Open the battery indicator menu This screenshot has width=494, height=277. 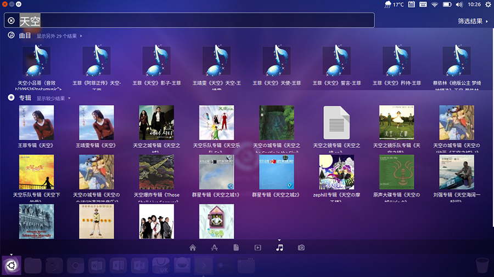click(x=447, y=4)
